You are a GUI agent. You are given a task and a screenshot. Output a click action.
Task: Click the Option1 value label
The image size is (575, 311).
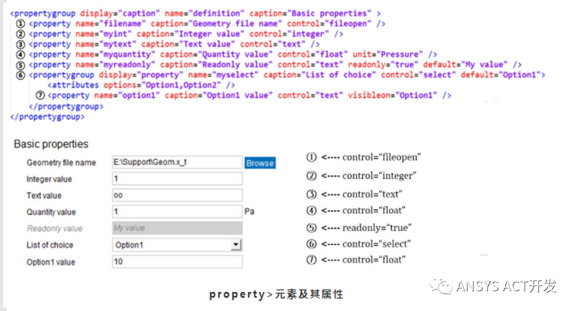51,262
